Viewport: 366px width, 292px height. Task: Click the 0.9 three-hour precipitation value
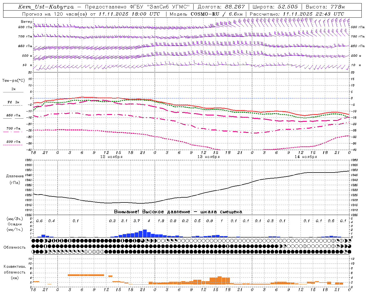pos(210,221)
